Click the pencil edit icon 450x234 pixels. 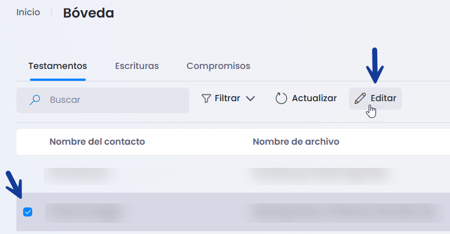pyautogui.click(x=360, y=98)
